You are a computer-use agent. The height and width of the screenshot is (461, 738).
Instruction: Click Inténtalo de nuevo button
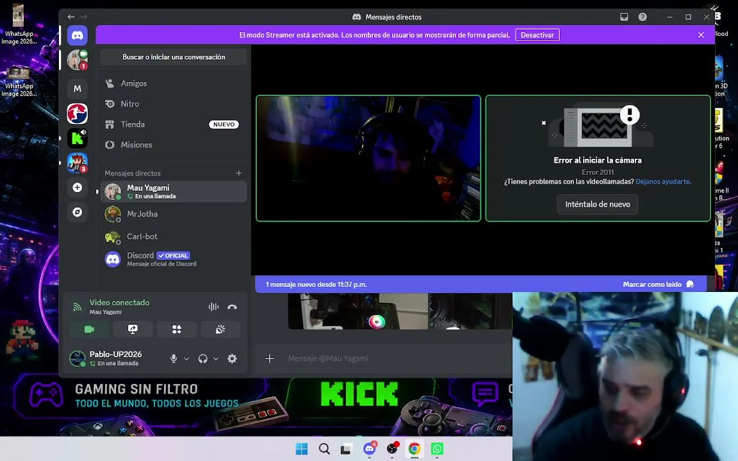(597, 204)
